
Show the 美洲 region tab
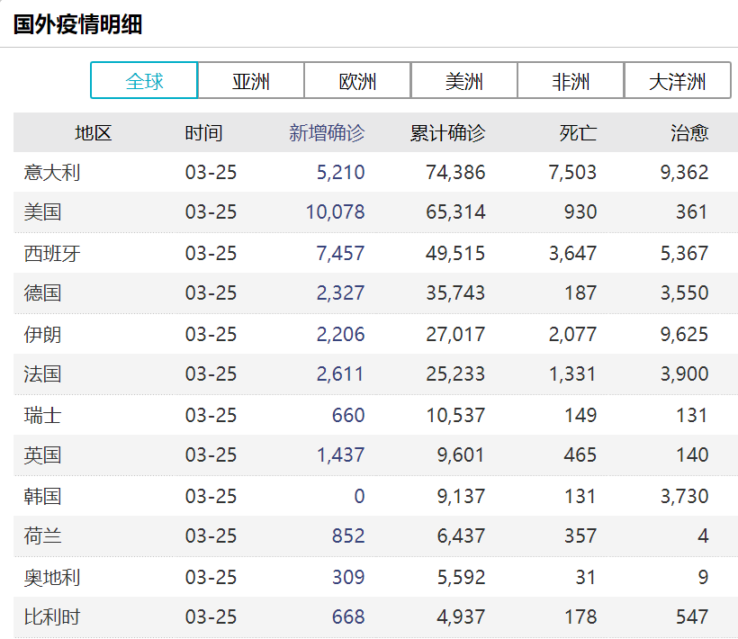[x=464, y=80]
